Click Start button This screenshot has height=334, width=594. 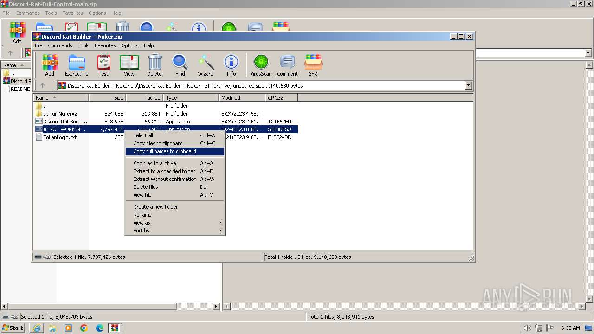(x=13, y=328)
